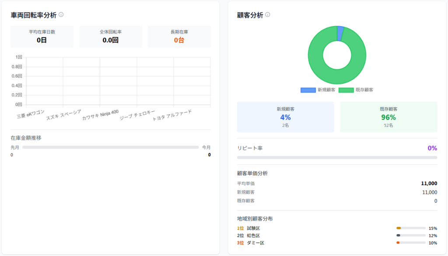448x256 pixels.
Task: Click info icon beside 車両回転率分析 title
Action: pyautogui.click(x=61, y=14)
